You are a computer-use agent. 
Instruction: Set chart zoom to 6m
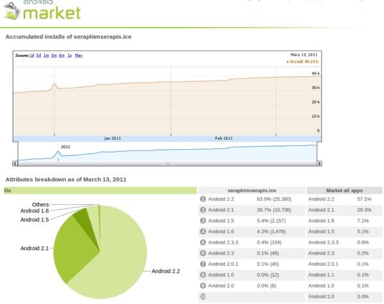(61, 56)
